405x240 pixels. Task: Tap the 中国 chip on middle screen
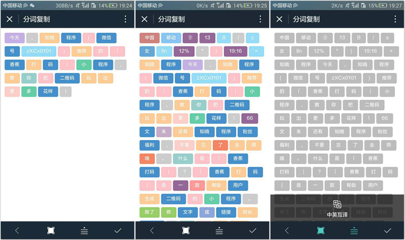149,38
